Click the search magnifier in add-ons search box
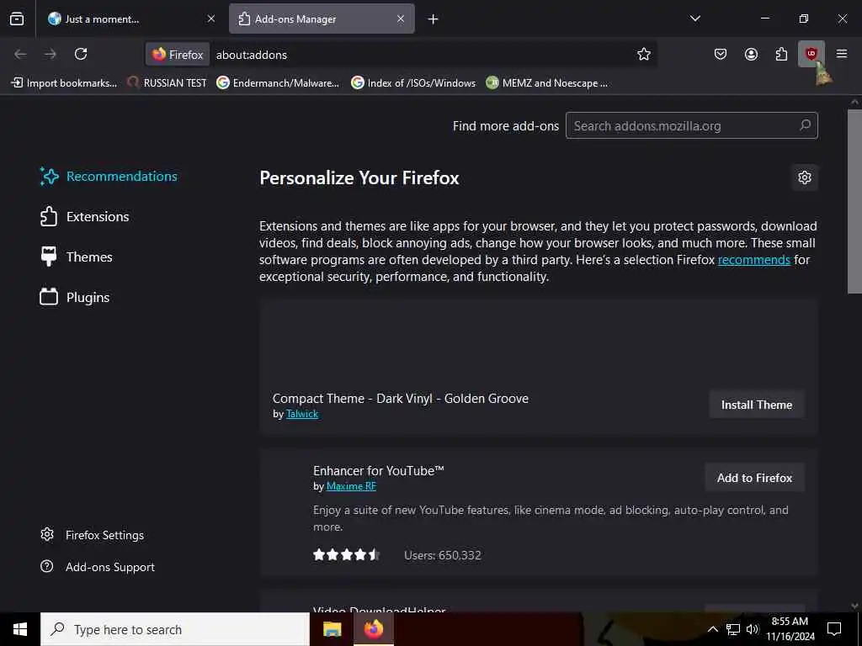Image resolution: width=862 pixels, height=646 pixels. (x=806, y=125)
